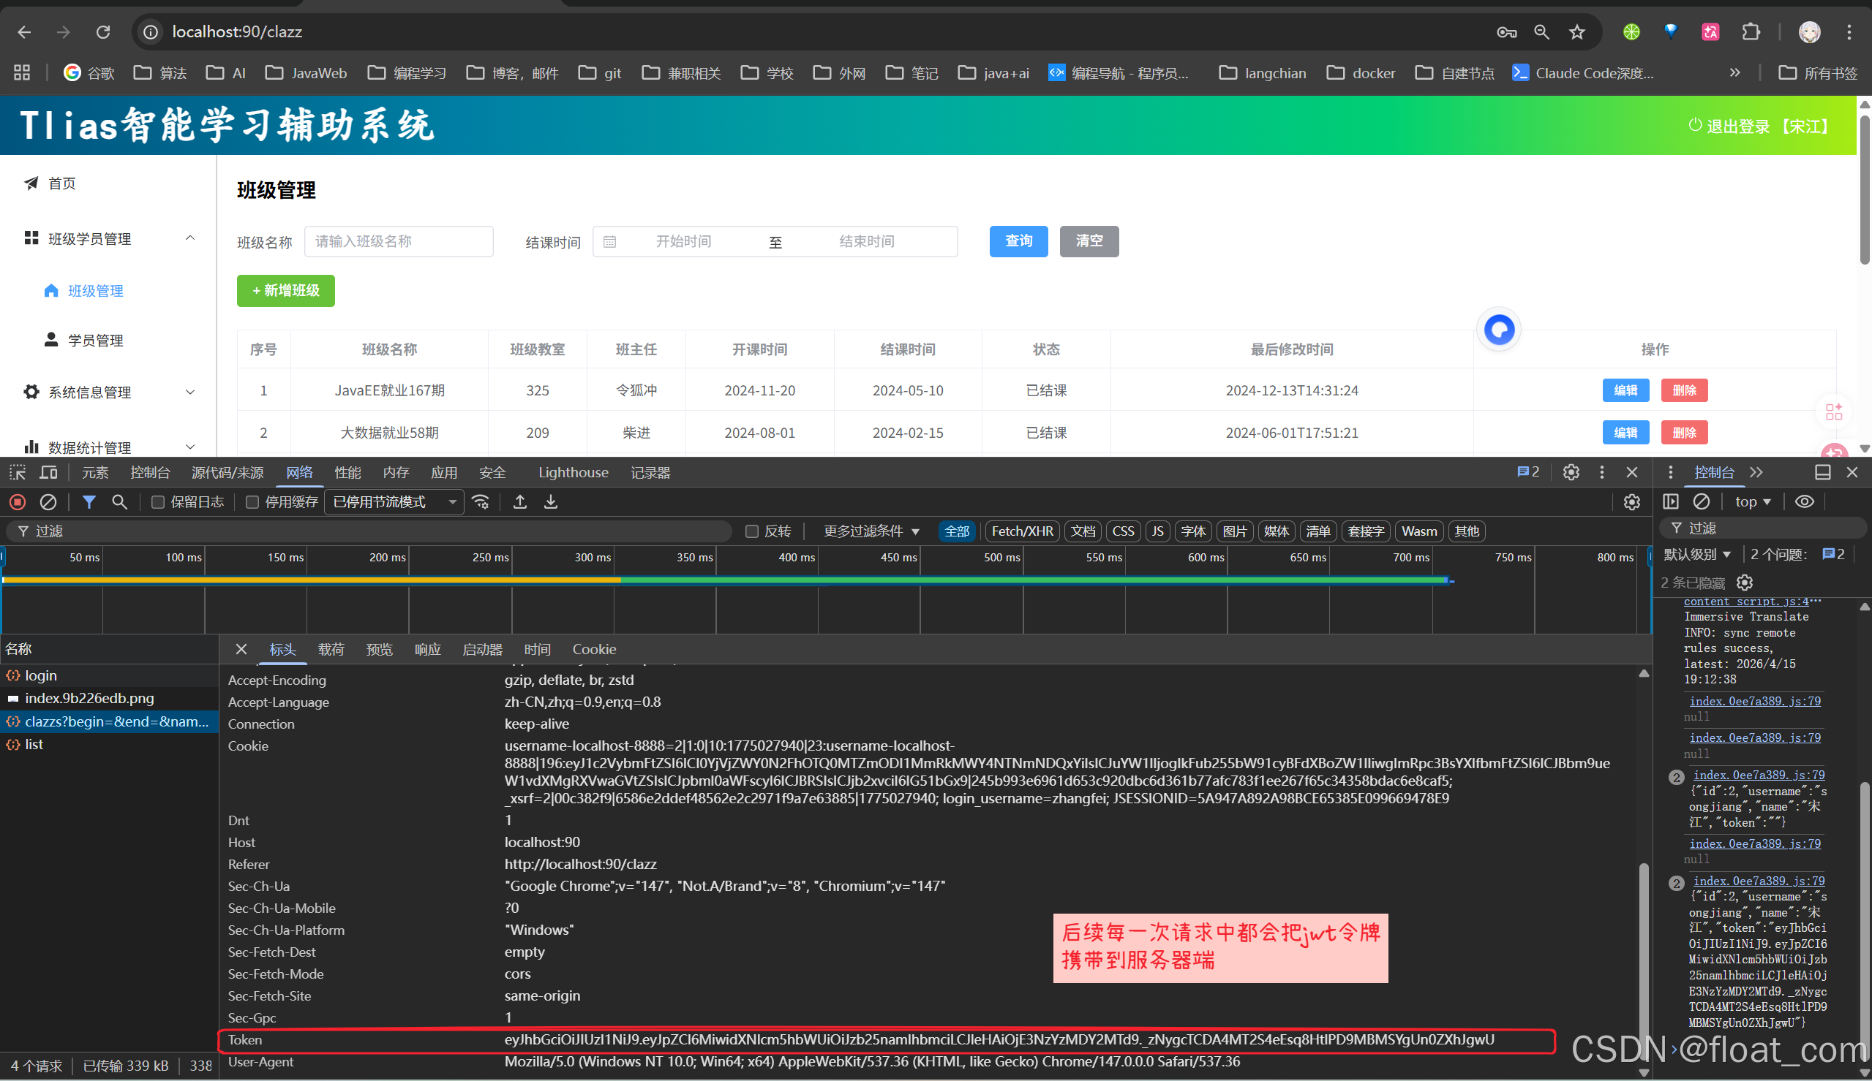Open DevTools settings gear
Screen dimensions: 1872x1081
coord(1571,473)
